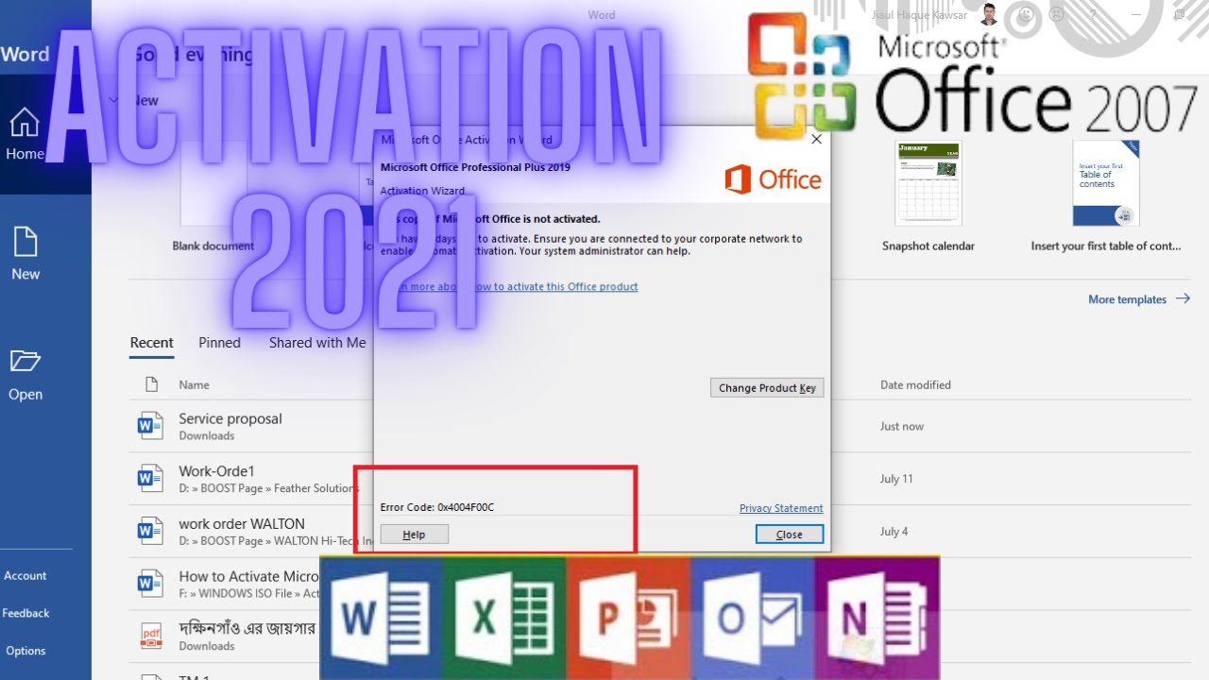This screenshot has width=1209, height=680.
Task: Click the Error Code 0x4004F00C text
Action: point(436,507)
